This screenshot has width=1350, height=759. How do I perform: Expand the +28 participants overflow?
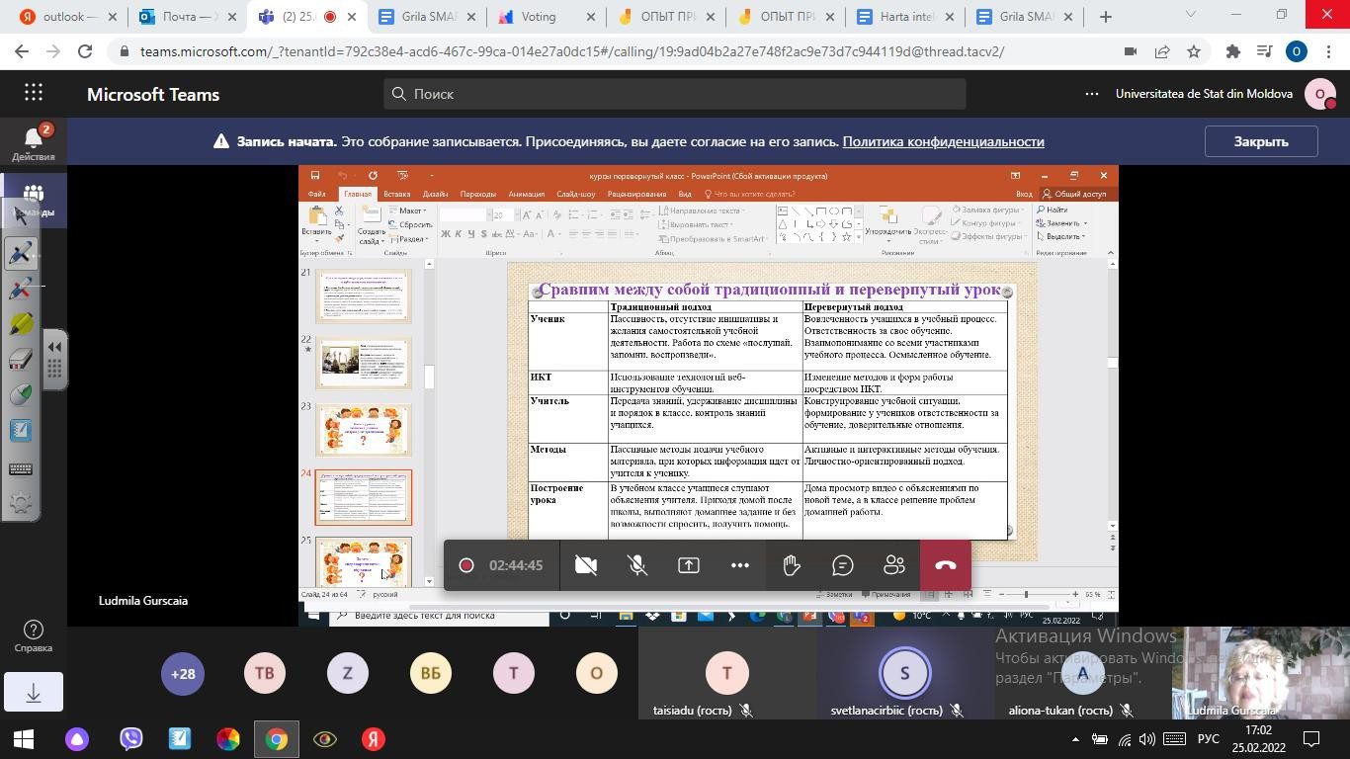(183, 674)
